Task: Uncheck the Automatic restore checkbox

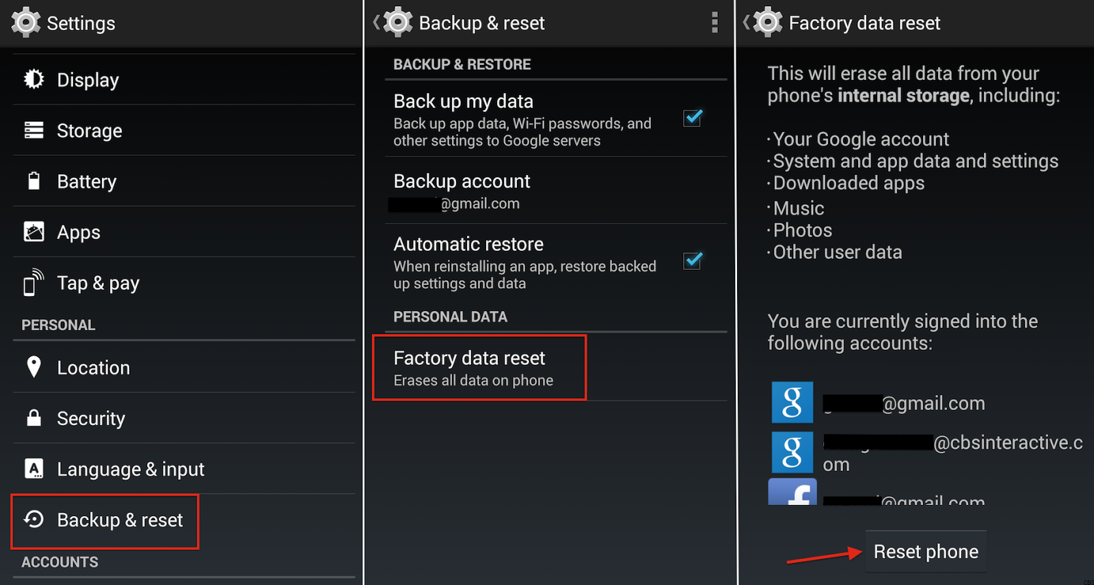Action: tap(693, 260)
